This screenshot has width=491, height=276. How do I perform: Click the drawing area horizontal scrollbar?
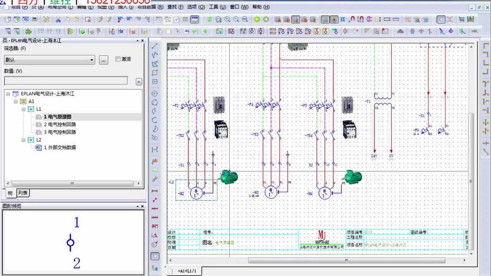click(346, 261)
